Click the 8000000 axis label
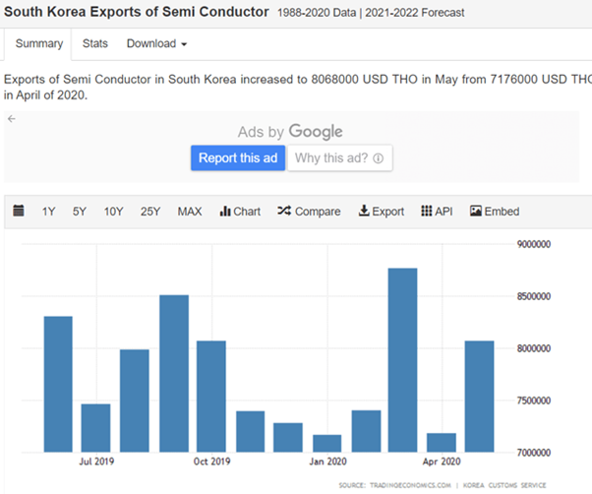Viewport: 592px width, 494px height. click(534, 348)
